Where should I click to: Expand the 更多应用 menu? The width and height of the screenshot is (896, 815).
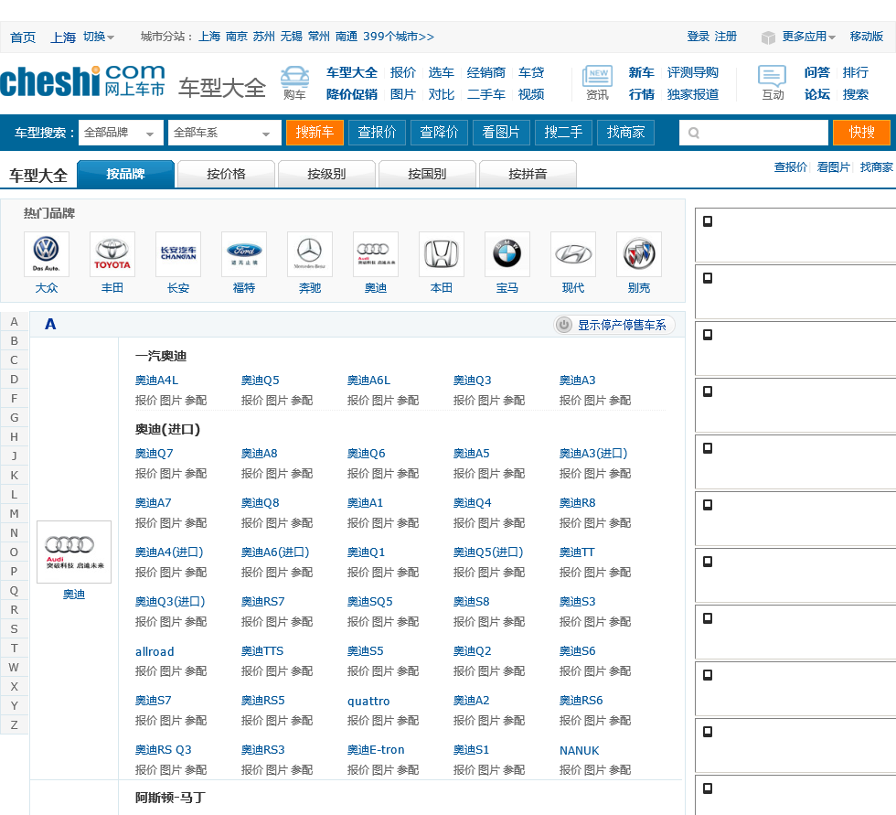(808, 37)
